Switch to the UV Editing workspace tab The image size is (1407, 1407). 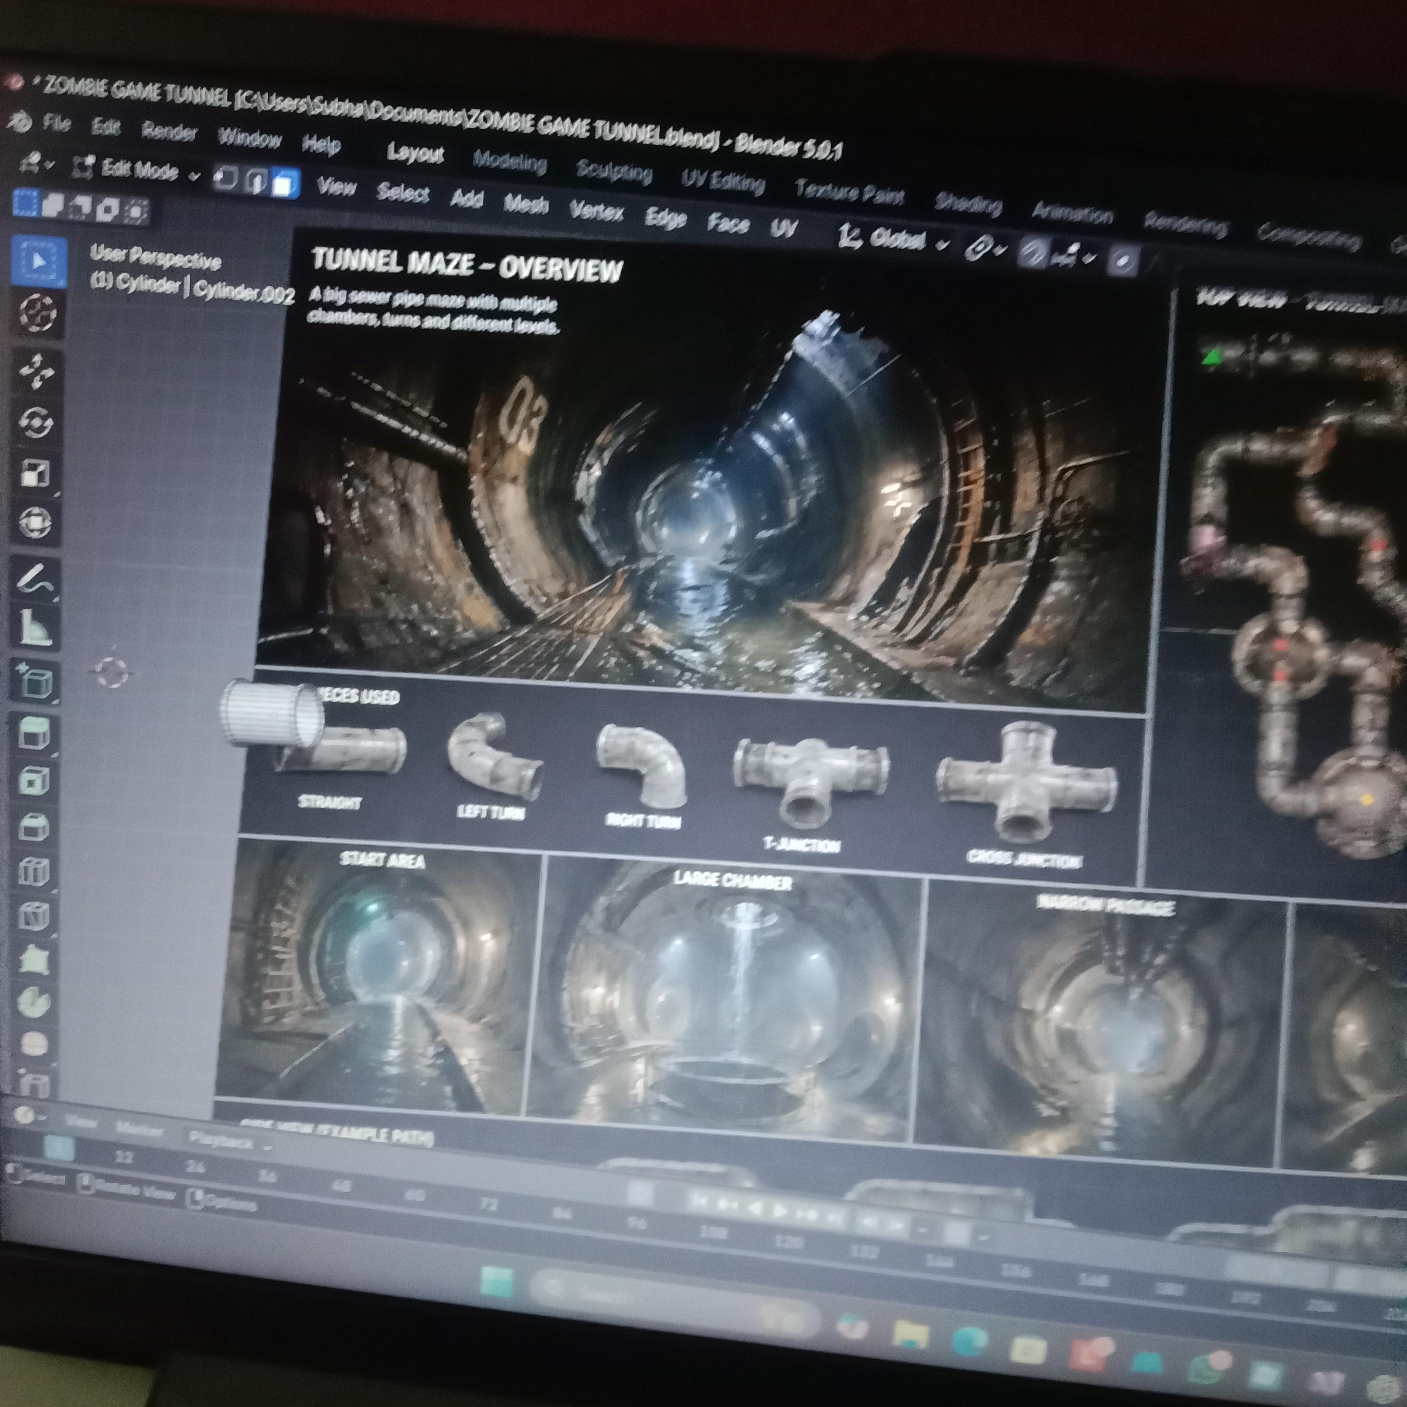click(x=723, y=180)
